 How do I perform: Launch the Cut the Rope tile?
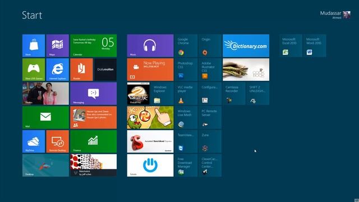(150, 117)
